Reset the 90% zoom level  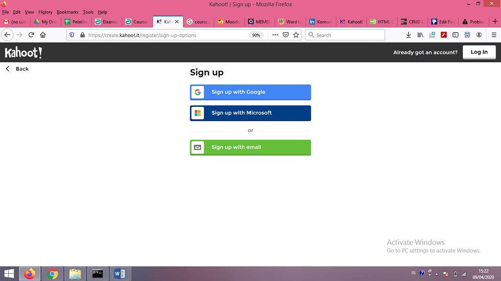coord(256,35)
